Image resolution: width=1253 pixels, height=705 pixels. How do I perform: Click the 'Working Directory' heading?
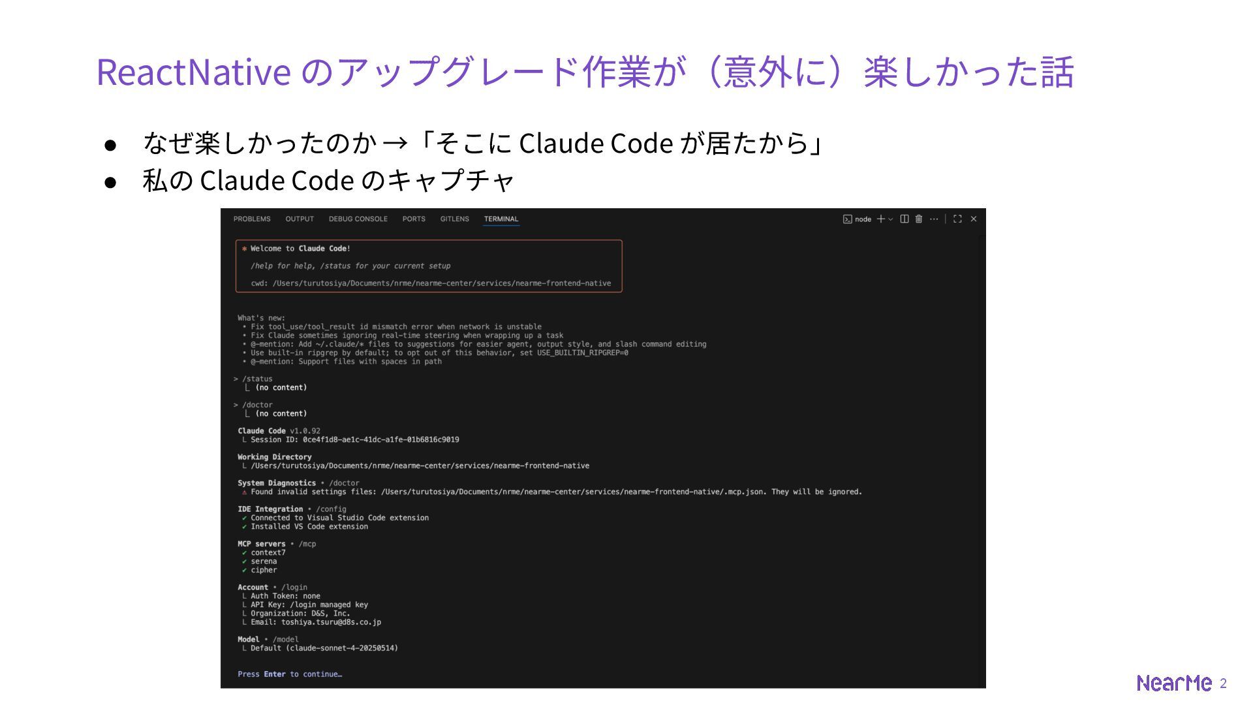[274, 458]
